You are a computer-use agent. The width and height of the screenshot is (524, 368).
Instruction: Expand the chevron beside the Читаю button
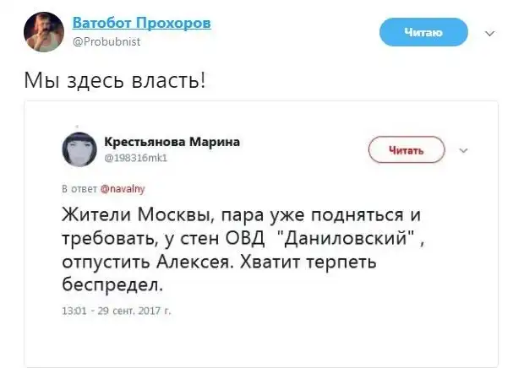489,34
